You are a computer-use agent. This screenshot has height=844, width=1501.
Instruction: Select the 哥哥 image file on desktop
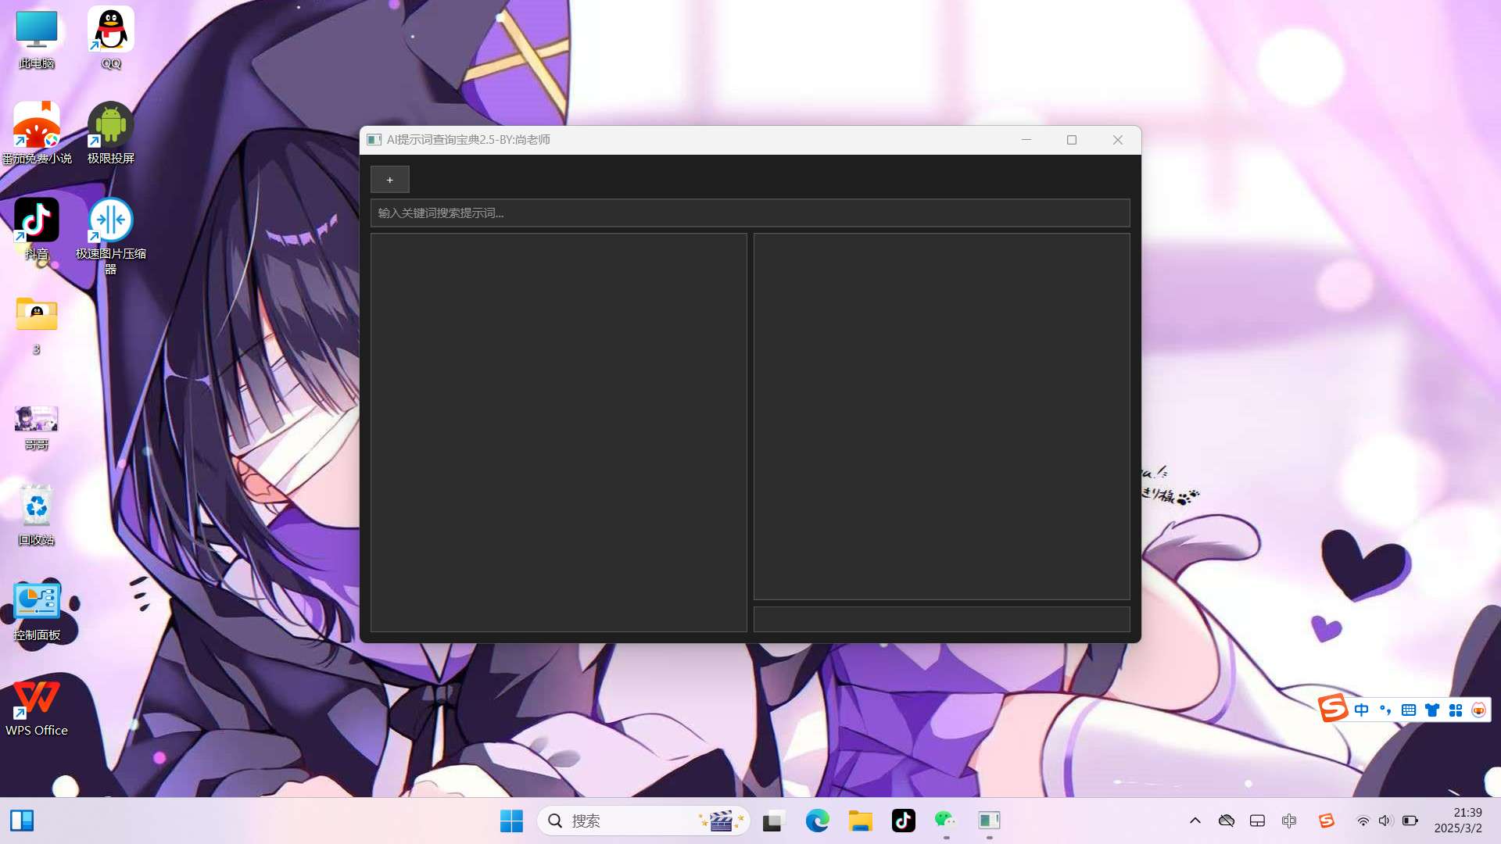37,427
